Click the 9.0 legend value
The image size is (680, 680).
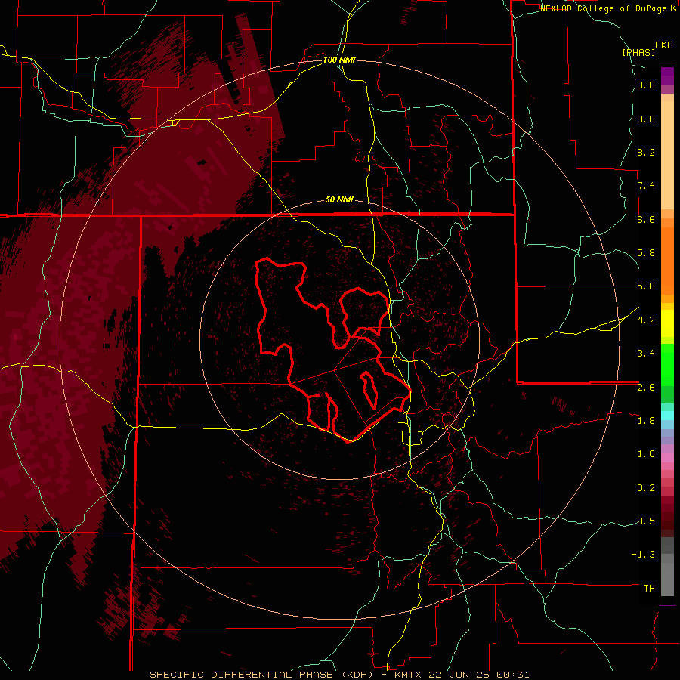[x=646, y=119]
